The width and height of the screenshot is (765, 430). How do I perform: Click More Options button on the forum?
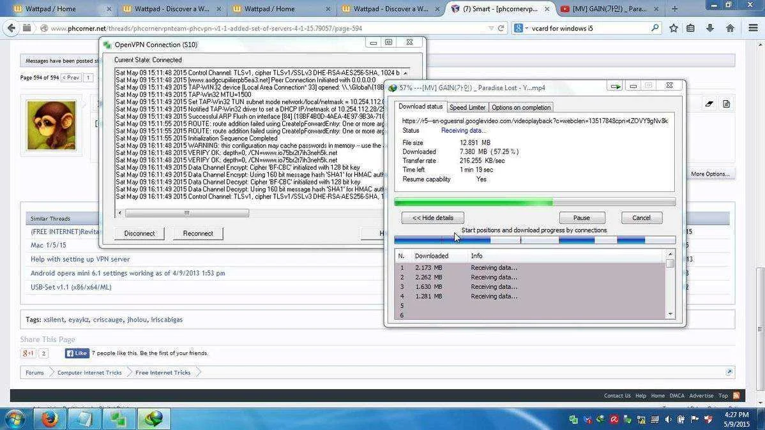tap(710, 174)
